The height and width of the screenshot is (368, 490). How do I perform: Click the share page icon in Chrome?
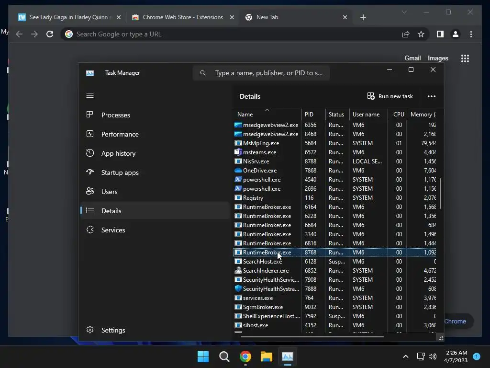(406, 34)
